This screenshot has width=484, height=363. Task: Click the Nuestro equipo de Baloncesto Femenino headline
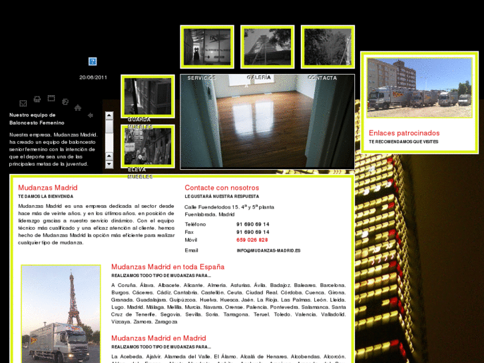coord(37,119)
